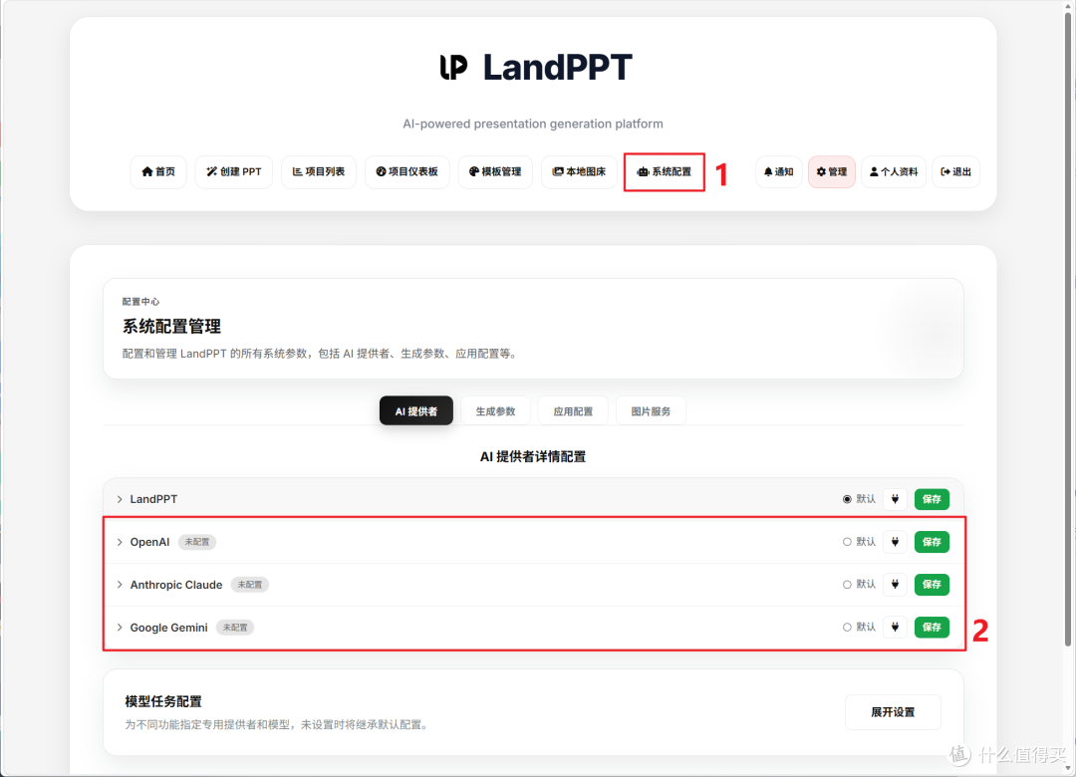Set LandPPT as default provider
Image resolution: width=1076 pixels, height=777 pixels.
847,499
